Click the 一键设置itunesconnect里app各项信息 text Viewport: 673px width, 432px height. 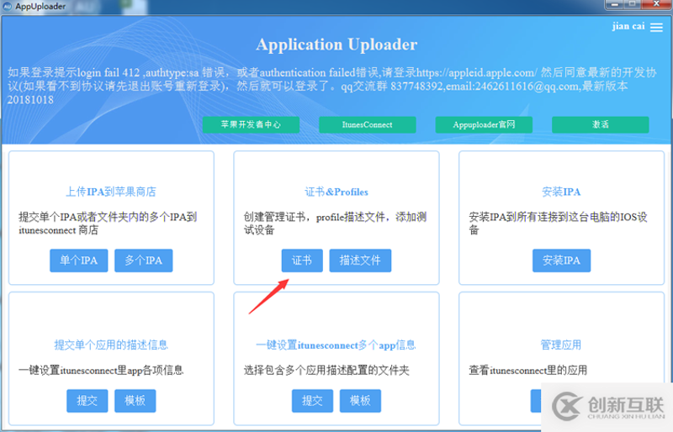click(101, 370)
